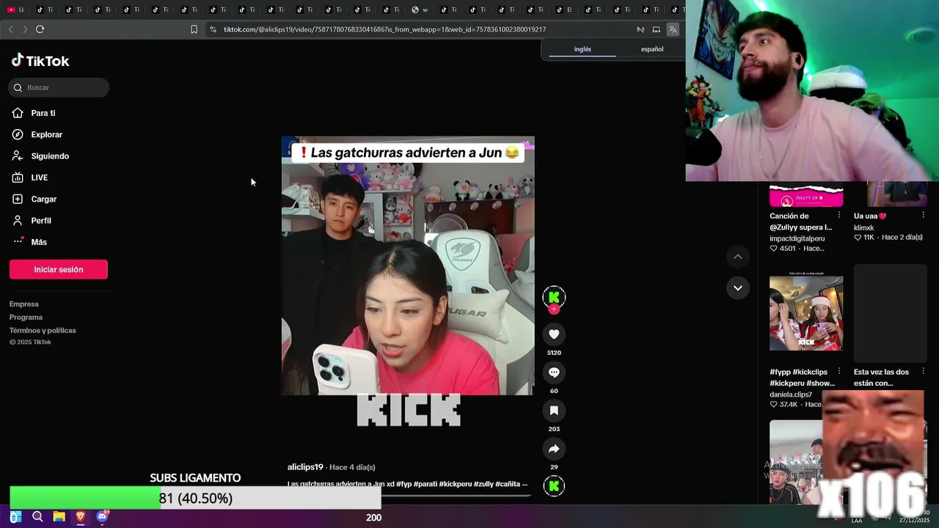Open comments on the video
The width and height of the screenshot is (939, 528).
coord(554,373)
